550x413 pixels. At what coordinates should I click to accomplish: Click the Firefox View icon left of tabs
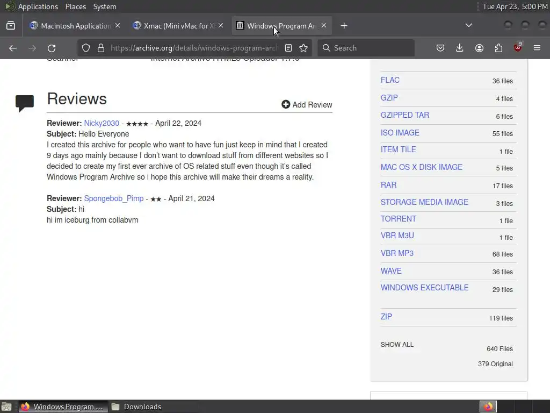point(11,26)
